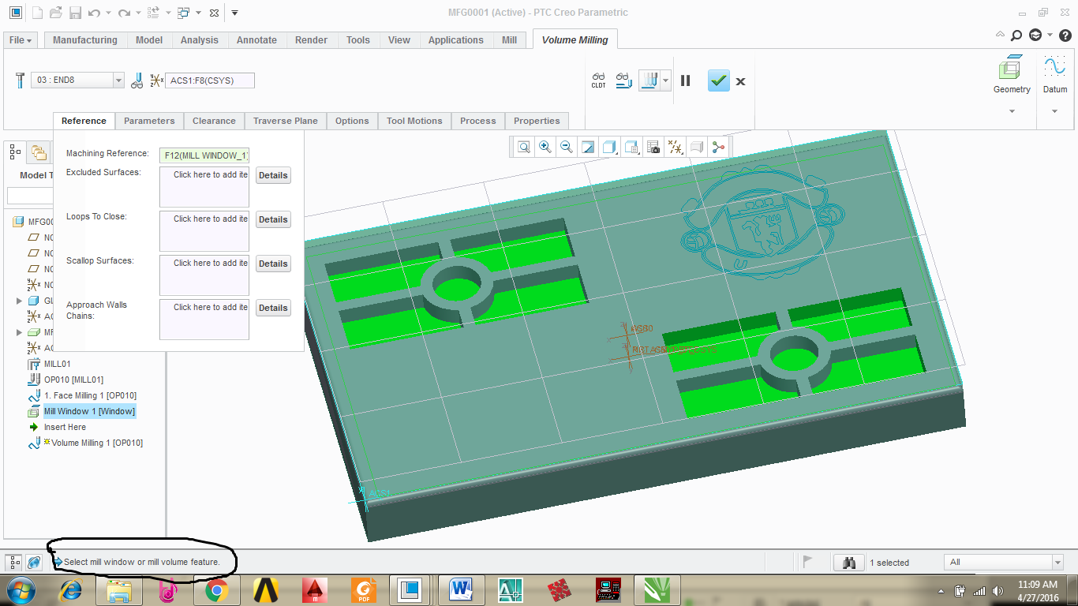This screenshot has height=606, width=1078.
Task: Click the New file icon
Action: [38, 13]
